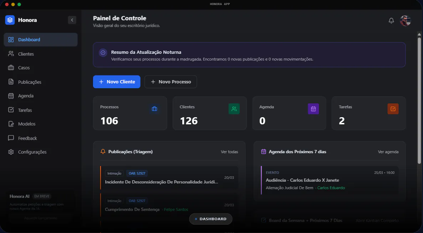423x233 pixels.
Task: Click the Tarefas checkbox icon in sidebar
Action: (x=11, y=110)
